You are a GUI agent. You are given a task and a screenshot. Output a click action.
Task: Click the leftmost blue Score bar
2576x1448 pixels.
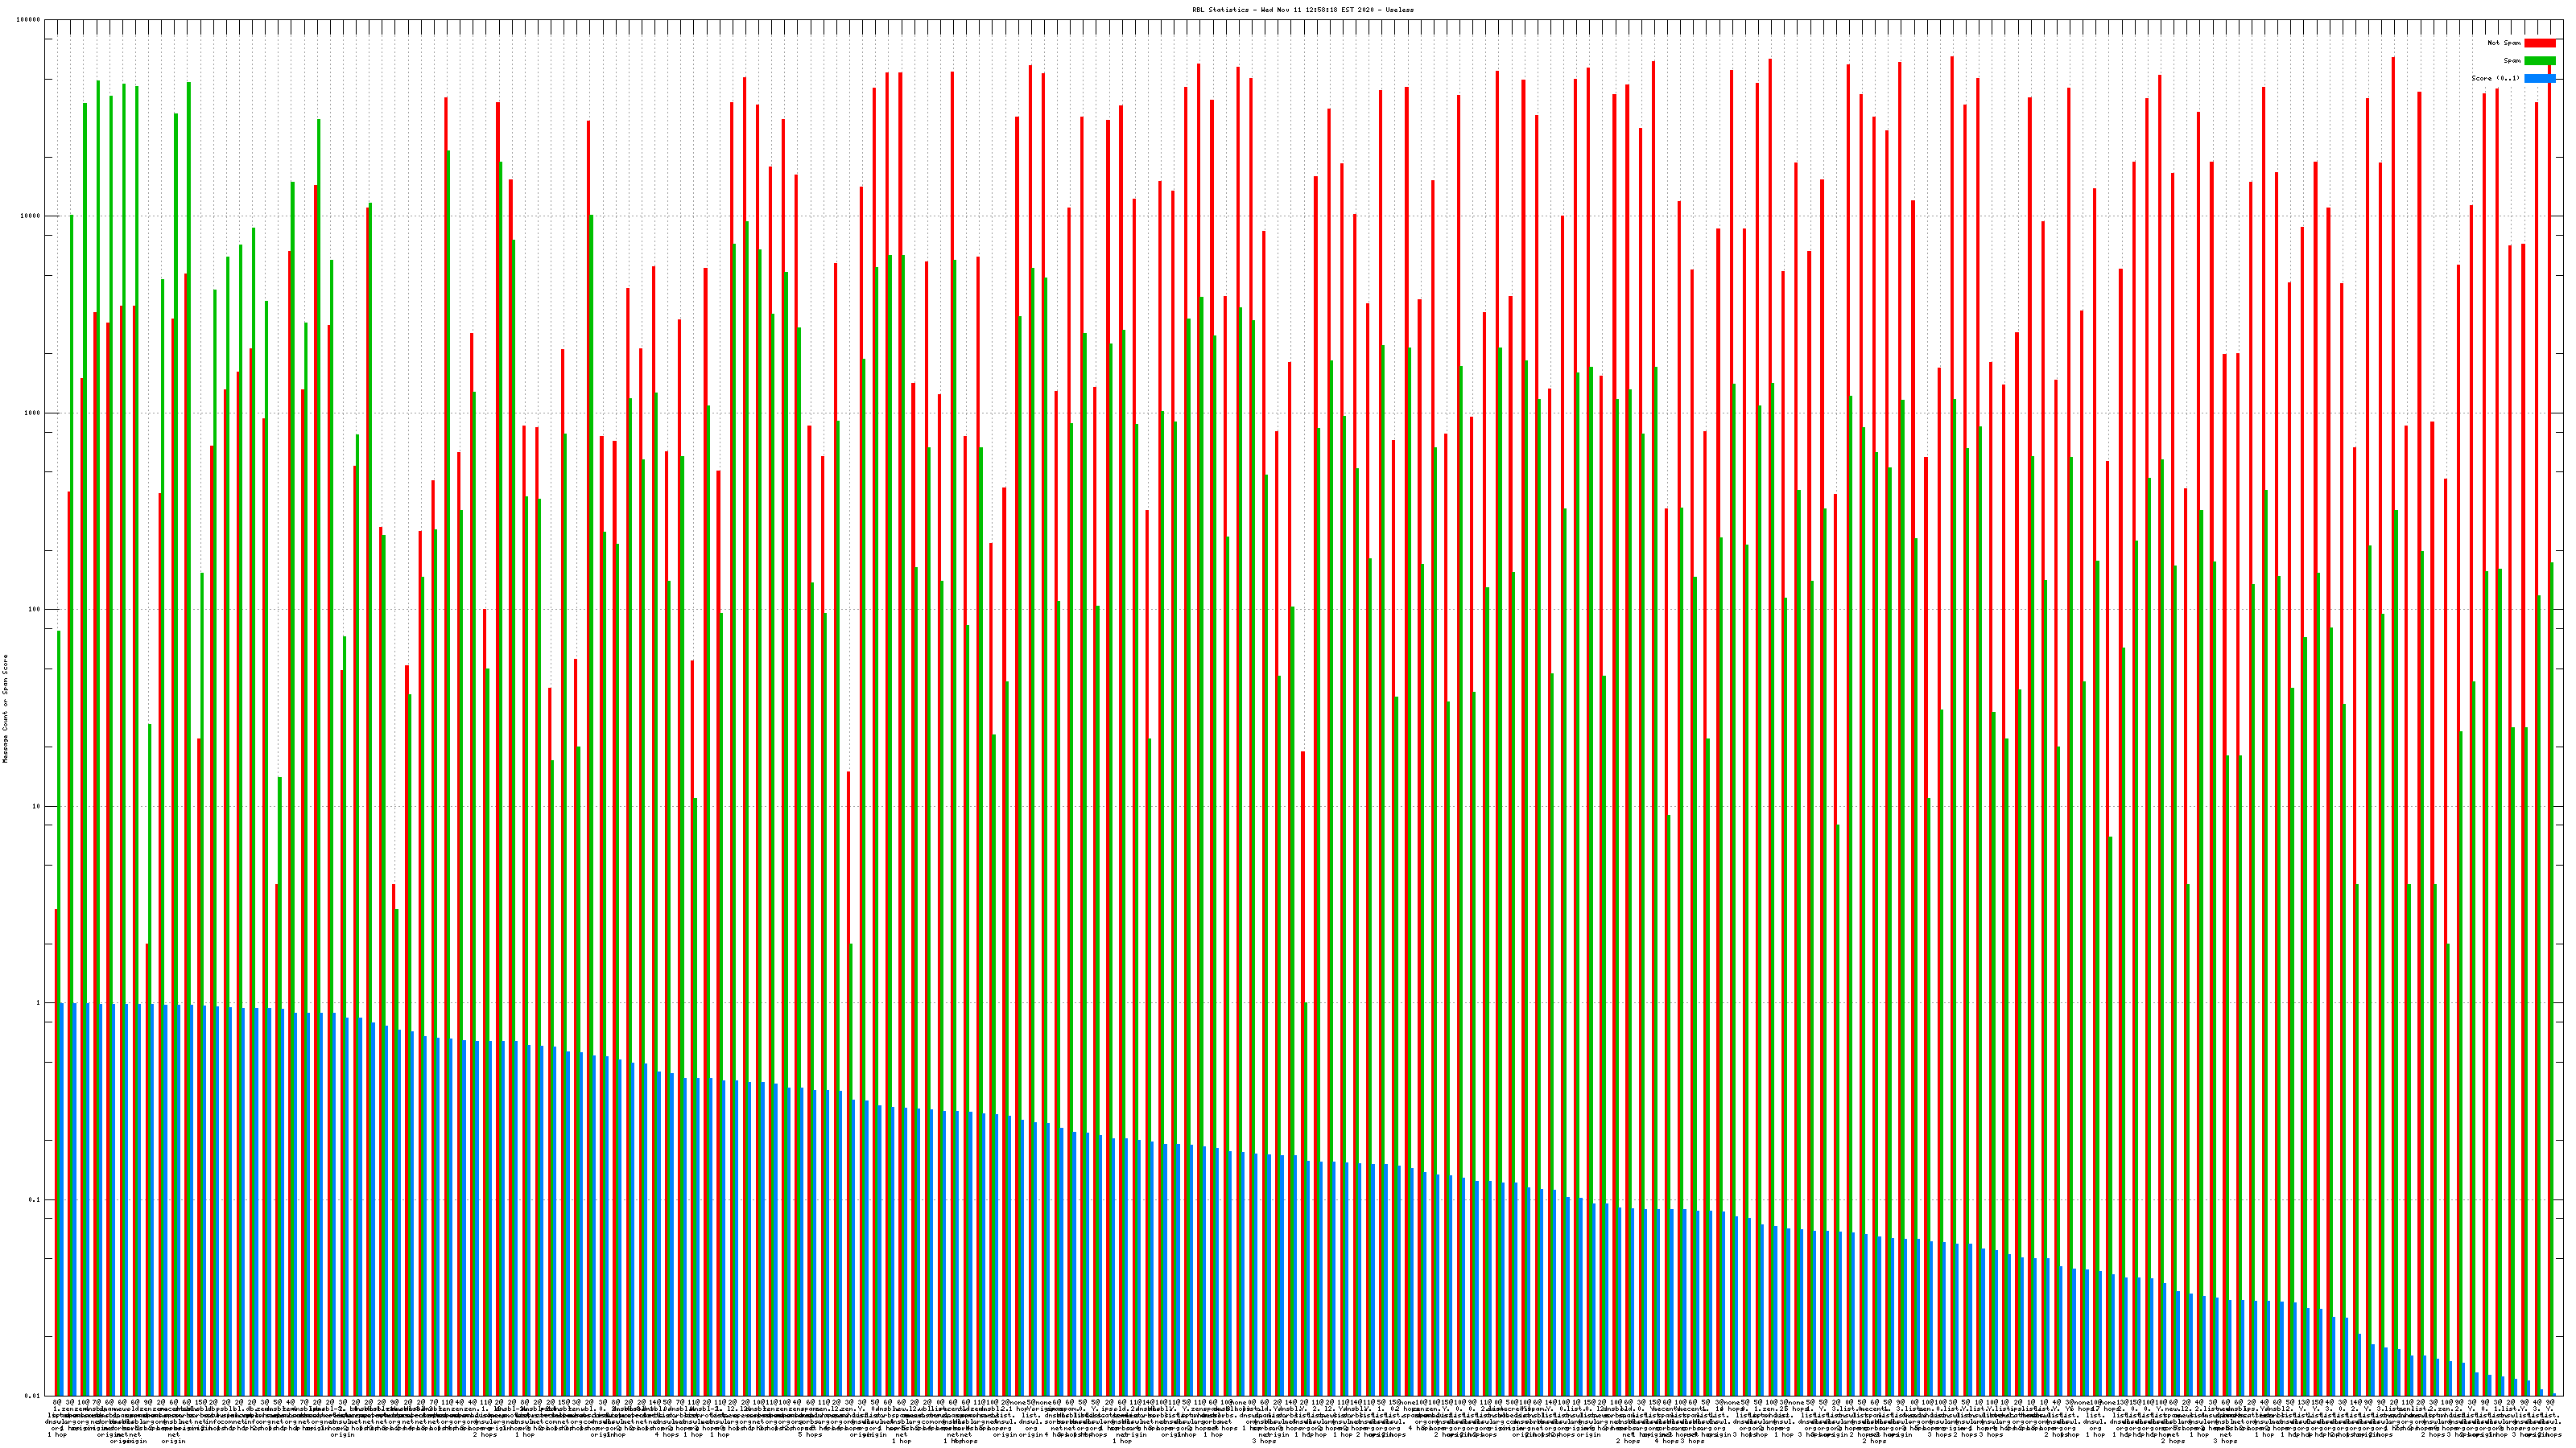pos(62,1199)
